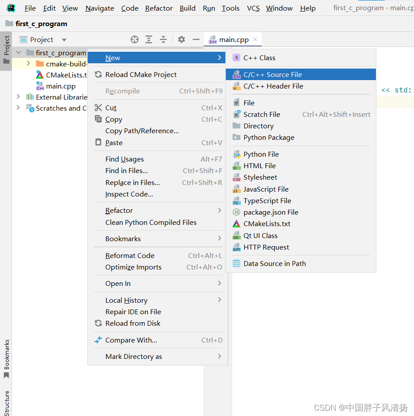Click Find Usages entry
Image resolution: width=414 pixels, height=416 pixels.
click(158, 159)
